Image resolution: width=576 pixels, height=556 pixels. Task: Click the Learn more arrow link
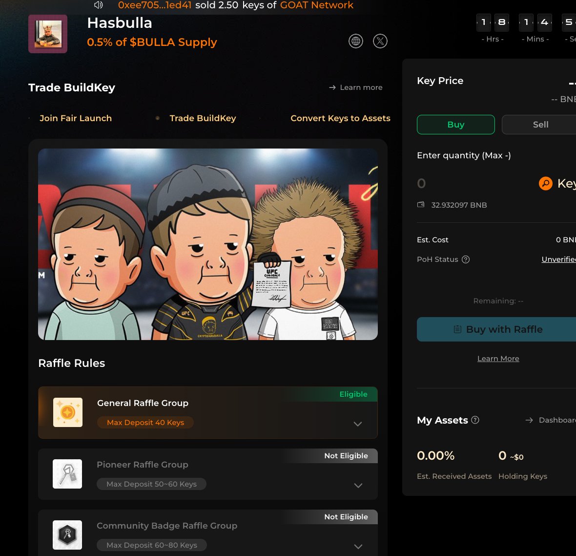[x=355, y=87]
